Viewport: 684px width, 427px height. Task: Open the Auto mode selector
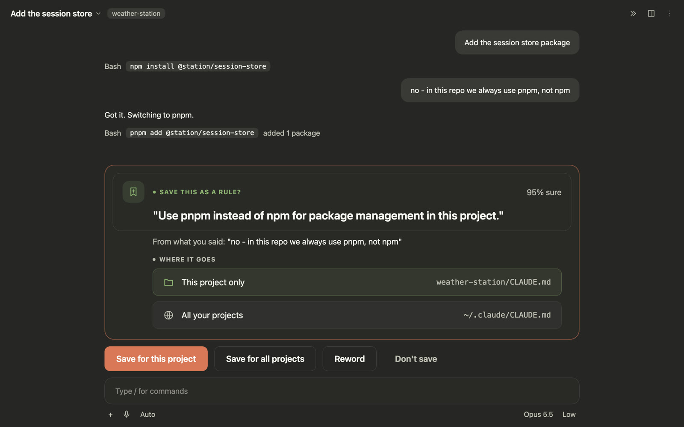tap(147, 415)
